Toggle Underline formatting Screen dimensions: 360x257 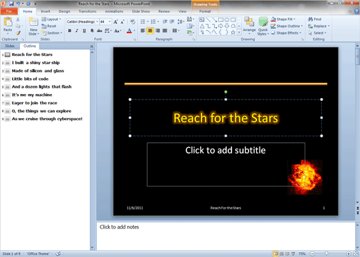[84, 30]
